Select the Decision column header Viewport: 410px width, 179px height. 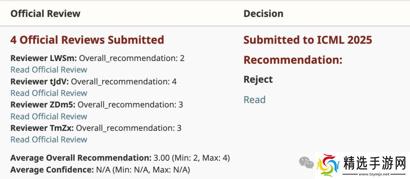263,14
